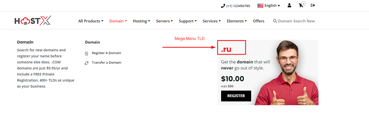
Task: Click the Register A Domain icon
Action: [87, 53]
